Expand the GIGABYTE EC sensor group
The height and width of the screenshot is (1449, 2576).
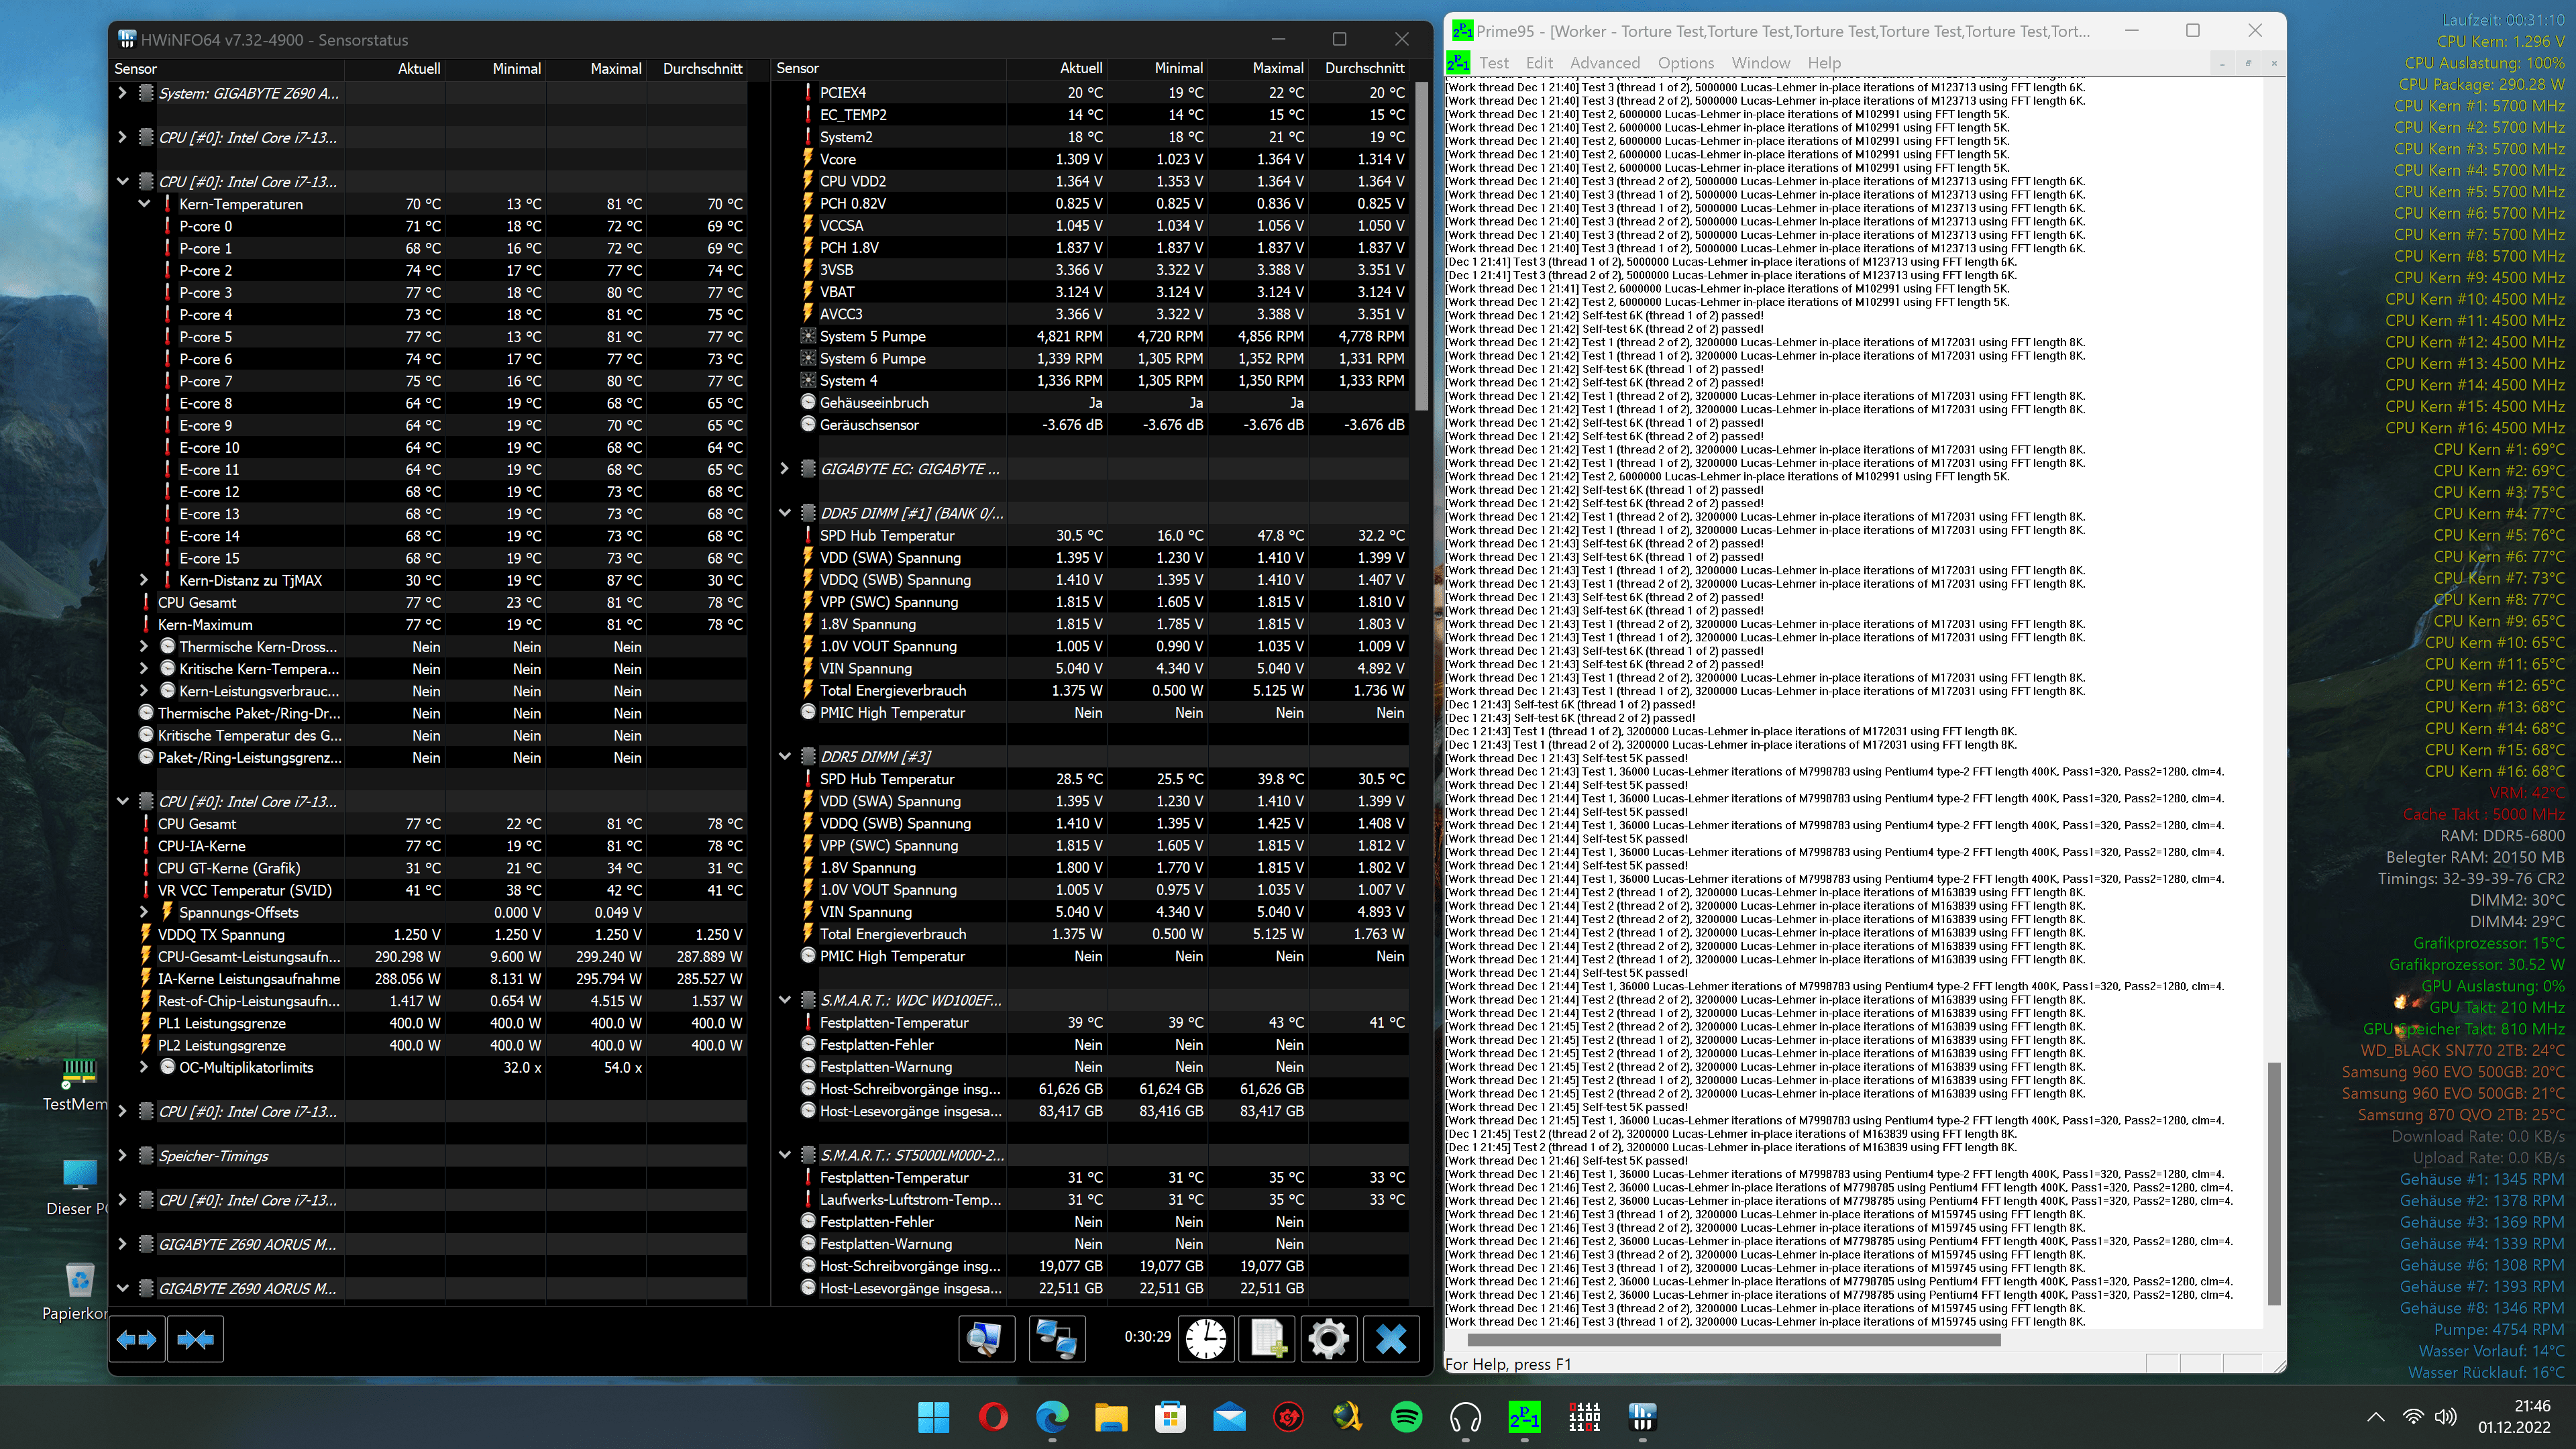pyautogui.click(x=785, y=469)
